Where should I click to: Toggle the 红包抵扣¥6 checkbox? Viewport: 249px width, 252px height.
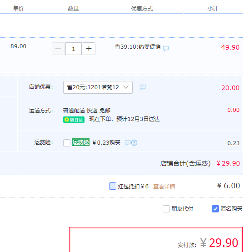pyautogui.click(x=113, y=186)
